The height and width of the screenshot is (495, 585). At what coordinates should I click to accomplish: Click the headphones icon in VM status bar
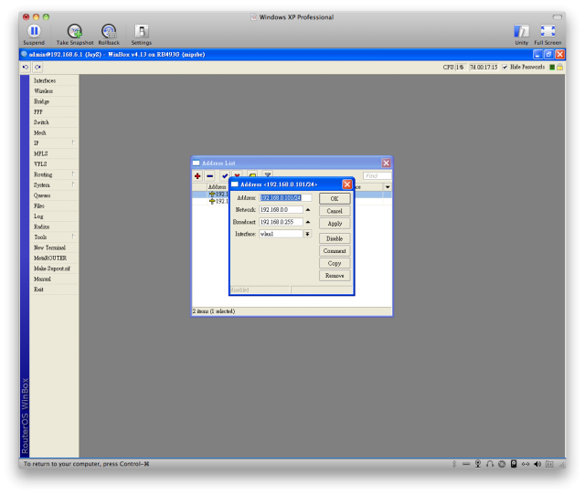(490, 464)
